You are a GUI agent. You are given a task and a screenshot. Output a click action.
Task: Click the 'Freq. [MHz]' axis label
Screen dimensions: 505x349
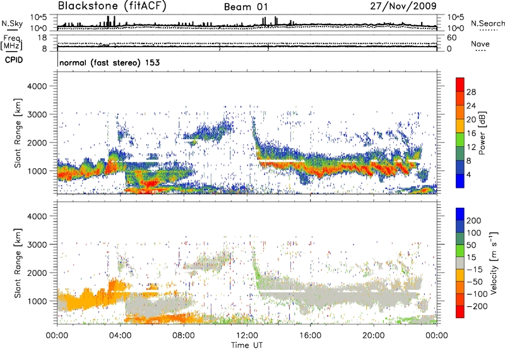pyautogui.click(x=11, y=42)
